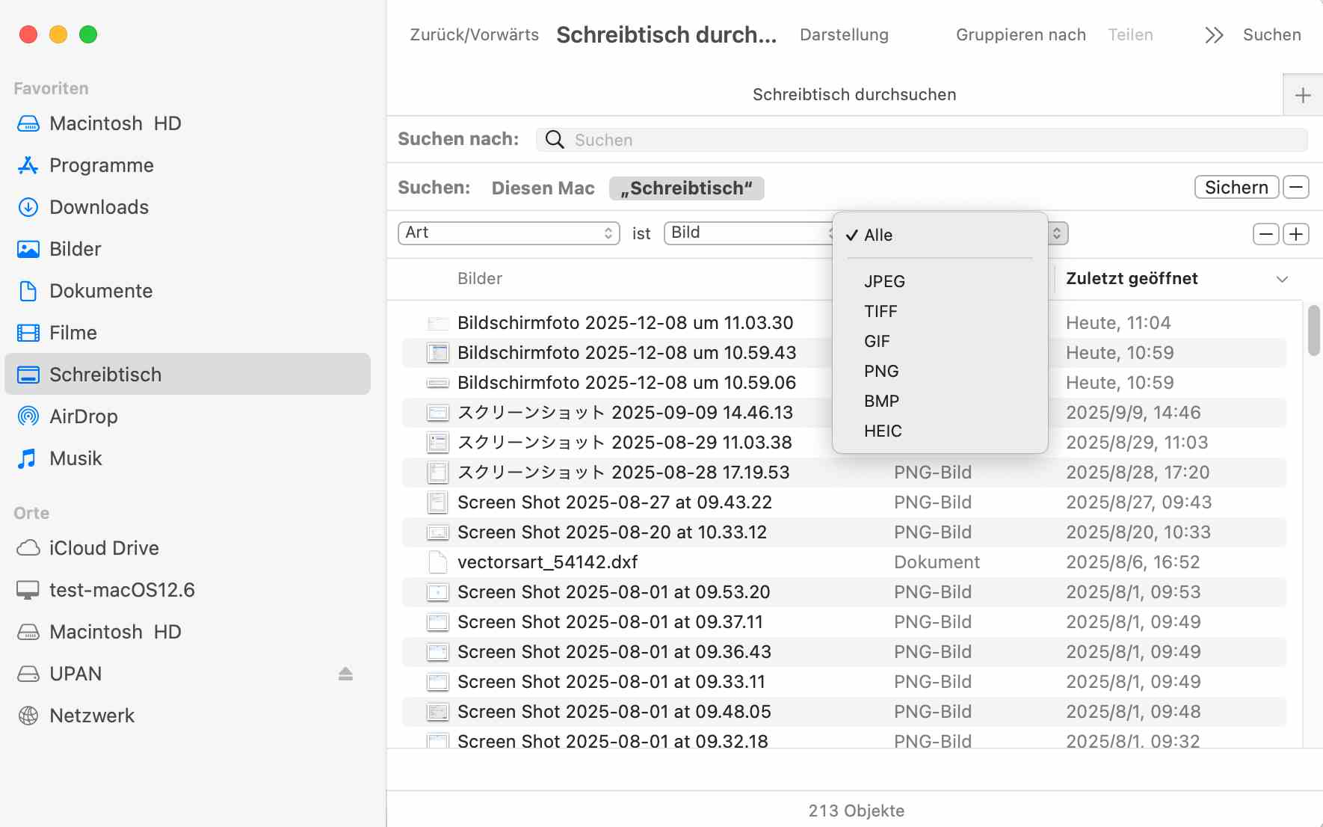Switch search scope to Diesen Mac
The image size is (1323, 827).
[543, 188]
